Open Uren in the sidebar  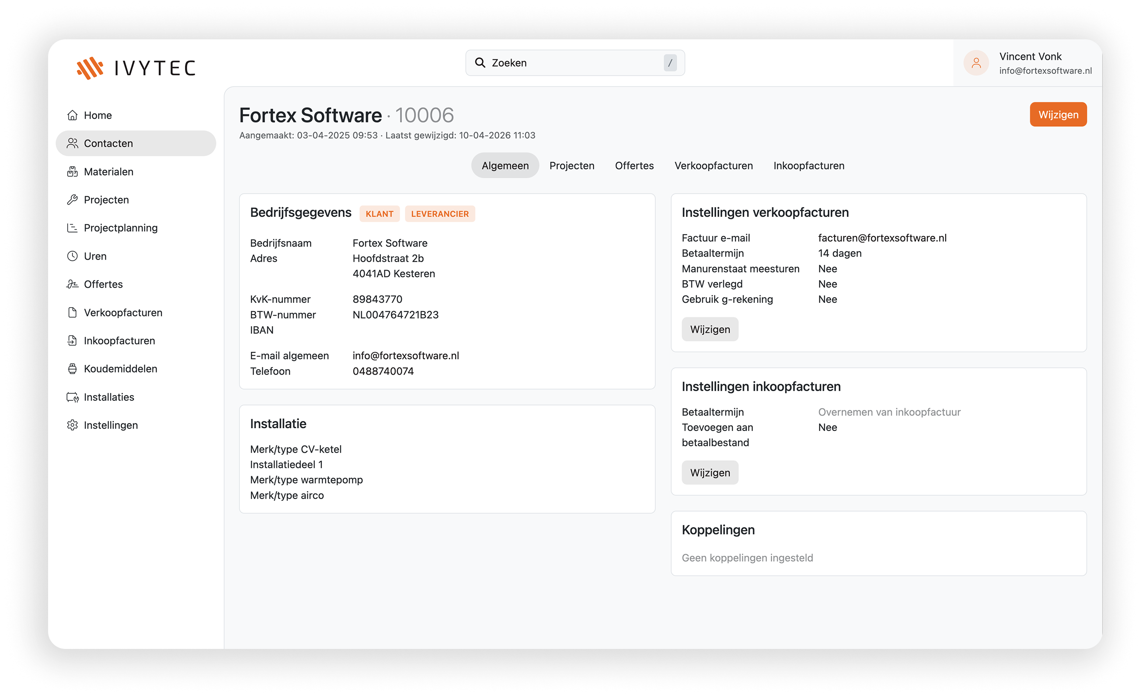coord(136,256)
